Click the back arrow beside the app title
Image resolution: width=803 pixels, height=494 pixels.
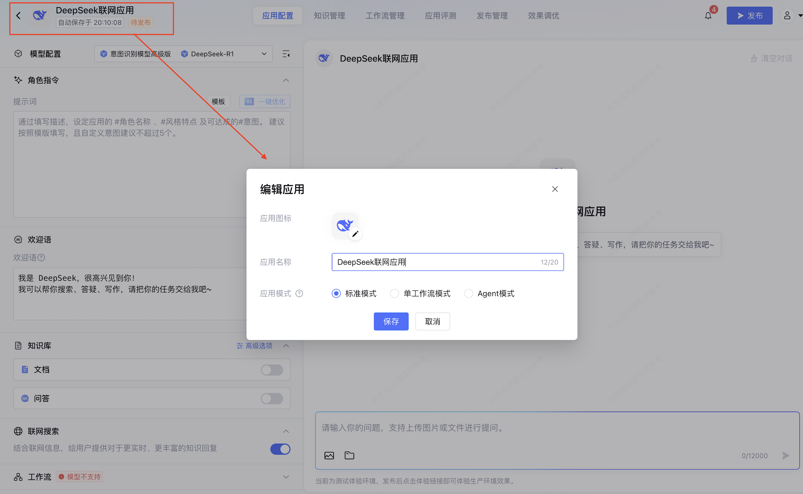(18, 15)
